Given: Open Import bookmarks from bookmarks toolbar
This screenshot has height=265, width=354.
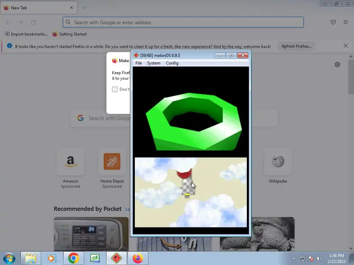Looking at the screenshot, I should tap(26, 34).
